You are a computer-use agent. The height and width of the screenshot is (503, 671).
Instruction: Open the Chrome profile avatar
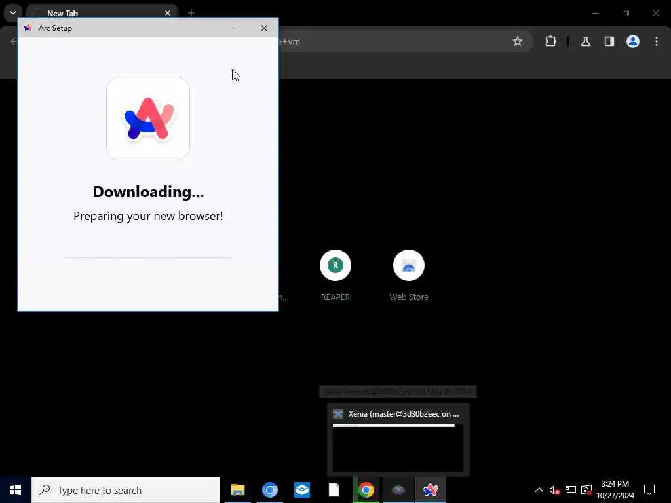(x=633, y=41)
